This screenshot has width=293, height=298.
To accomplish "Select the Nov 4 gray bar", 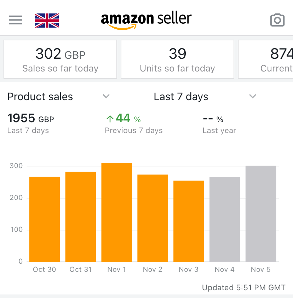I will 225,219.
